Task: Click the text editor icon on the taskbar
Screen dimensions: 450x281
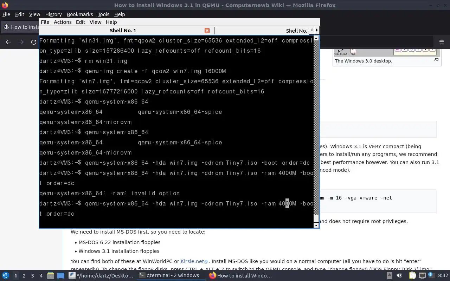Action: 72,276
